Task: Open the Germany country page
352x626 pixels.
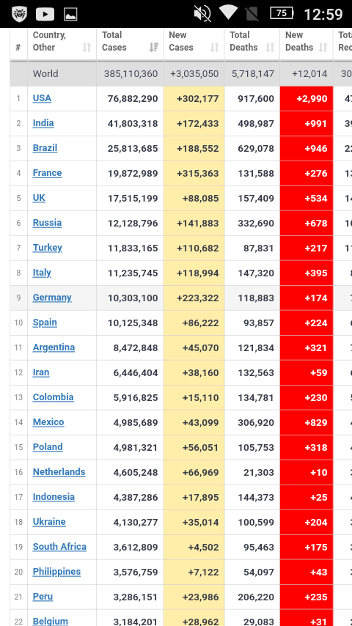Action: point(52,298)
